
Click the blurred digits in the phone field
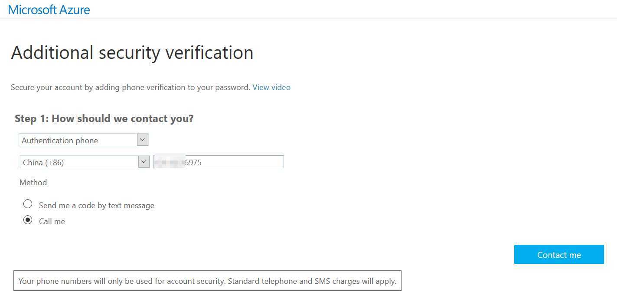[x=170, y=163]
